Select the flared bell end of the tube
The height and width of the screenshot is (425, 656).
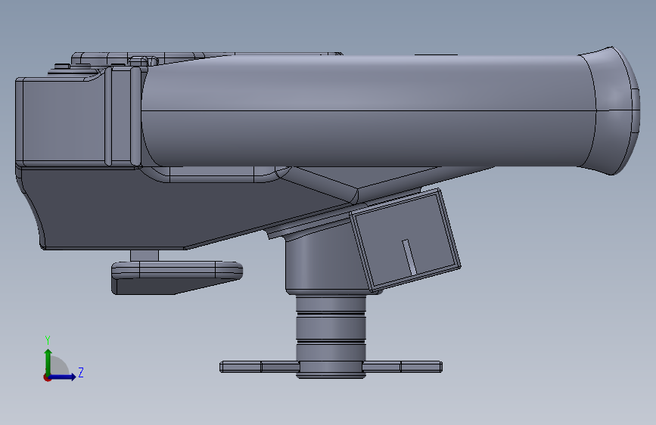pos(610,111)
